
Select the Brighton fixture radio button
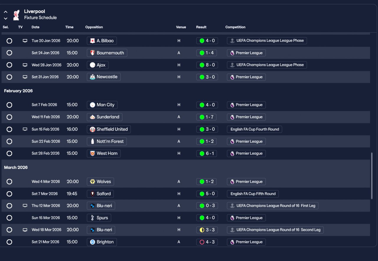coord(9,242)
